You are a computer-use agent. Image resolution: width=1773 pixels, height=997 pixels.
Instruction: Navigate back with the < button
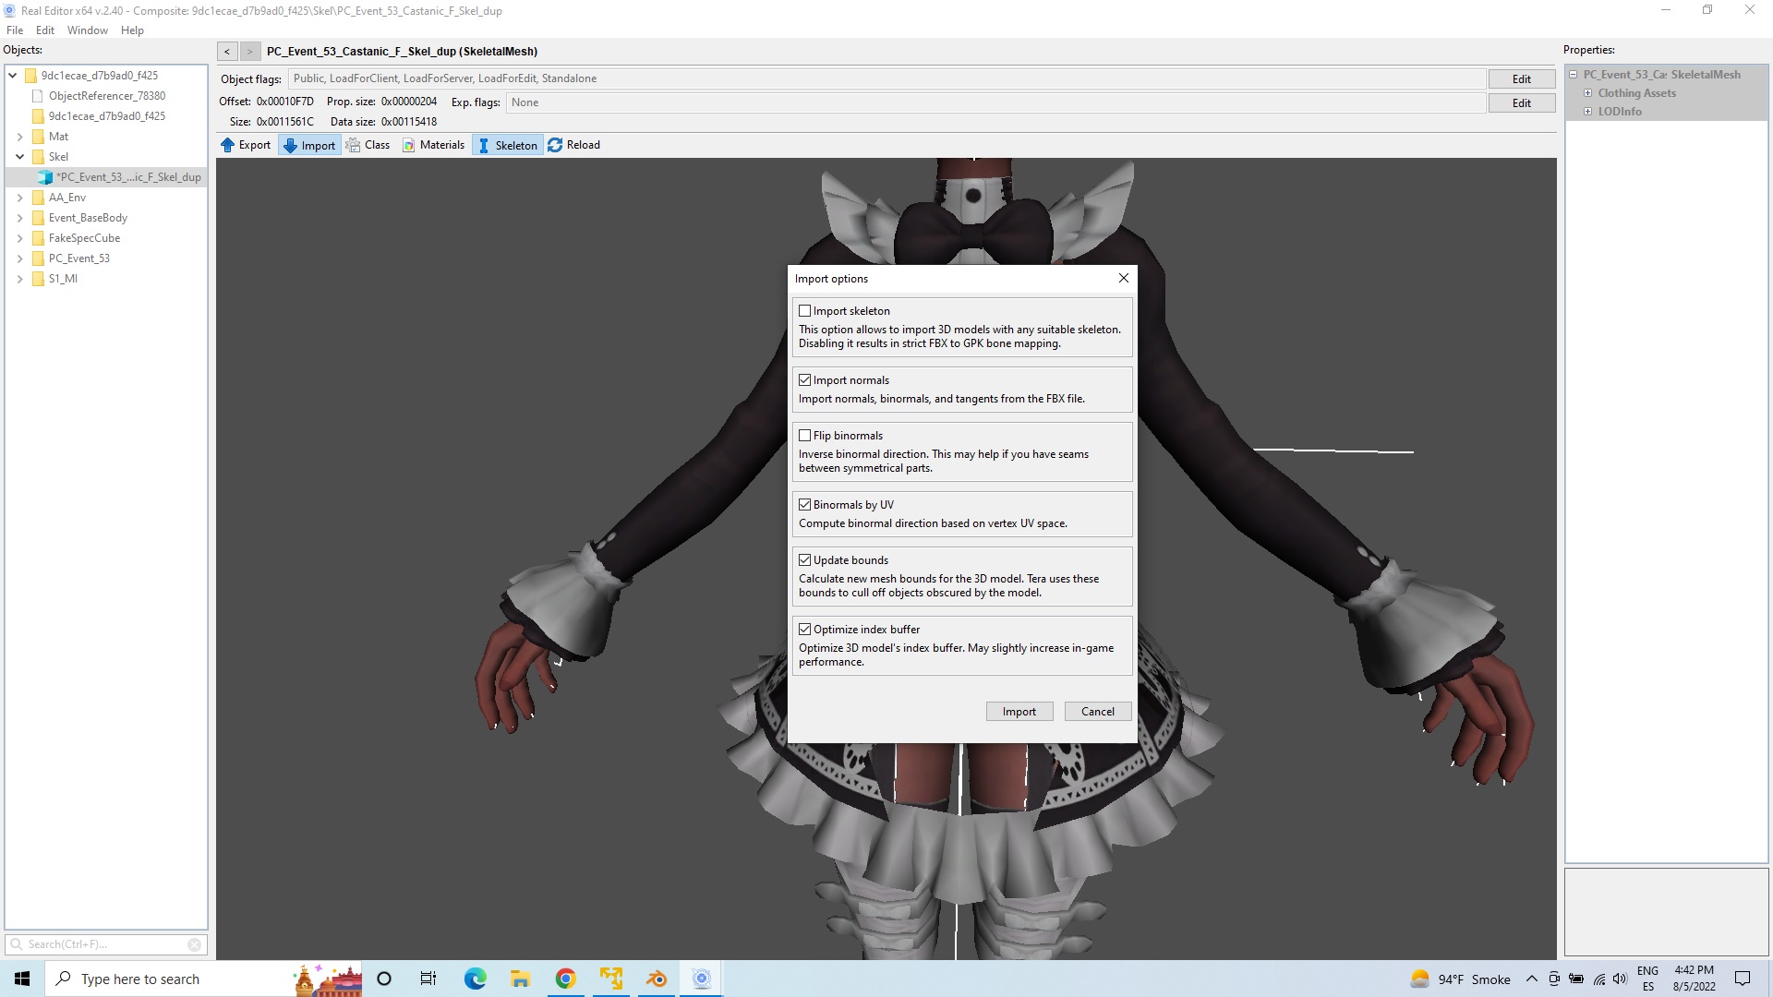point(227,52)
